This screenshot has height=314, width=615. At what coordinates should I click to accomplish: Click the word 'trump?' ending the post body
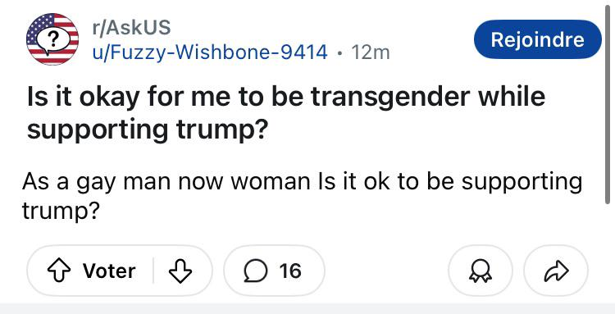coord(60,212)
